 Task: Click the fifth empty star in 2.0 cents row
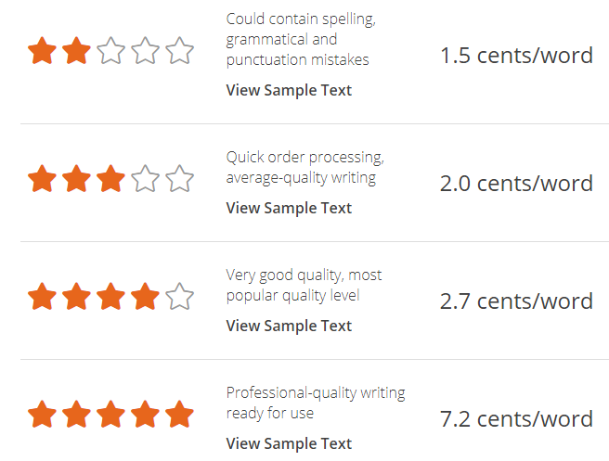(179, 178)
